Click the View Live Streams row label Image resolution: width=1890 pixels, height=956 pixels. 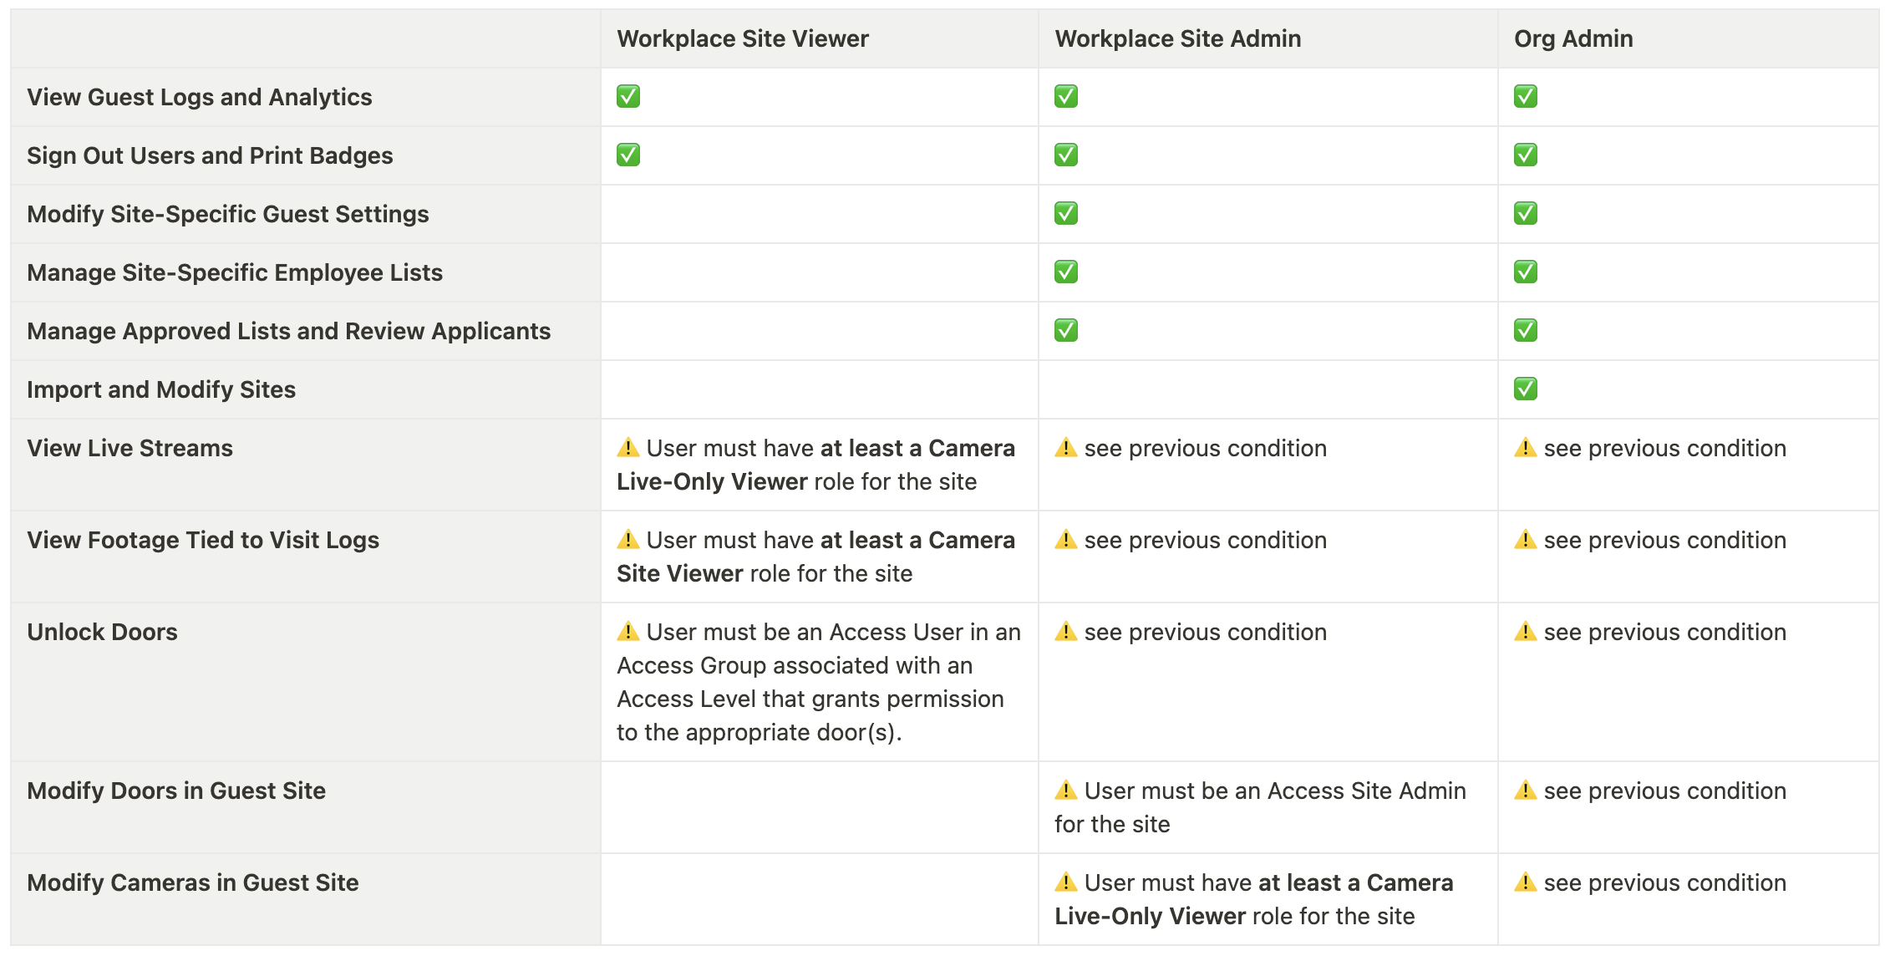130,449
